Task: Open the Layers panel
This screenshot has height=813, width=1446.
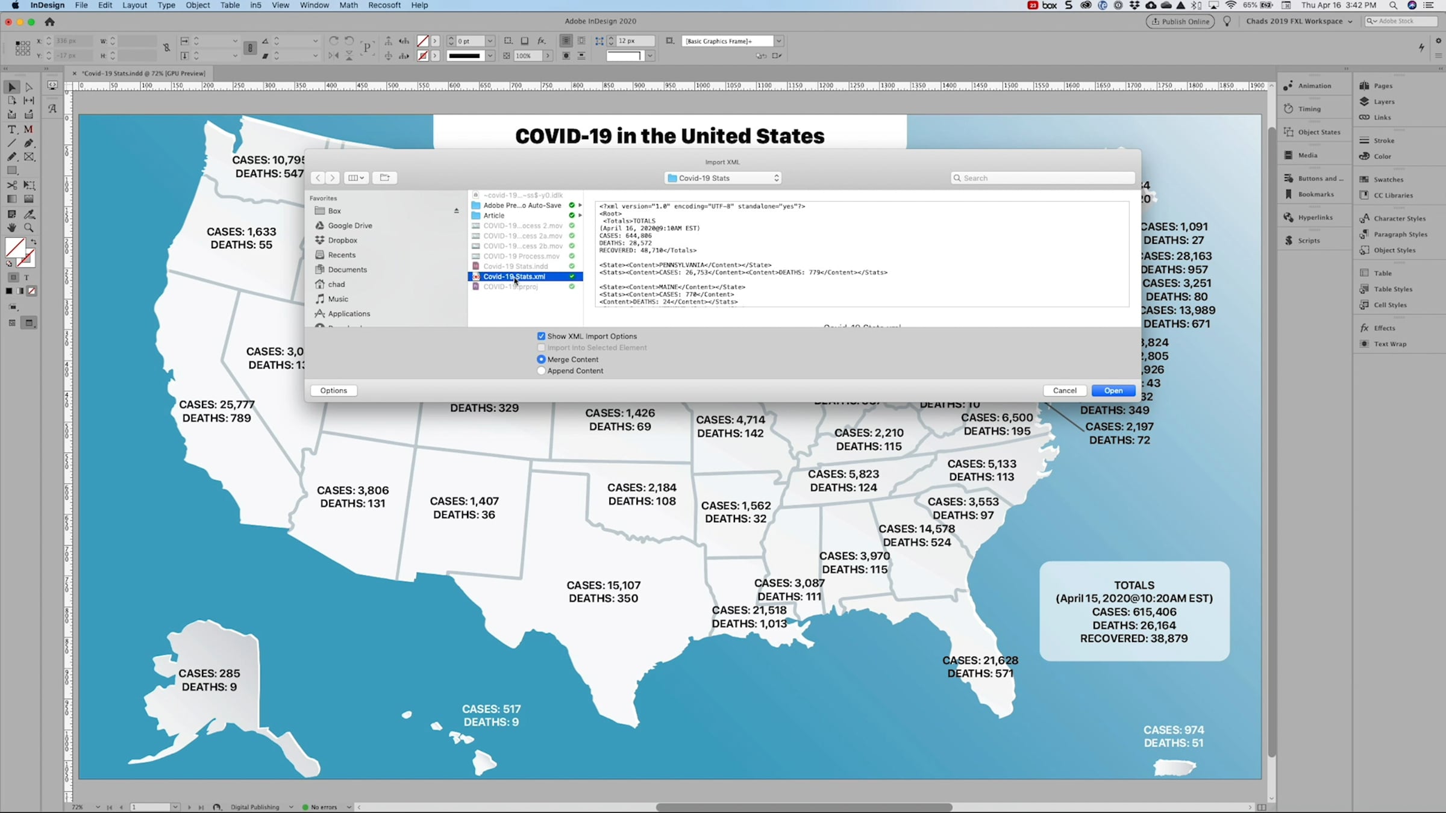Action: 1383,102
